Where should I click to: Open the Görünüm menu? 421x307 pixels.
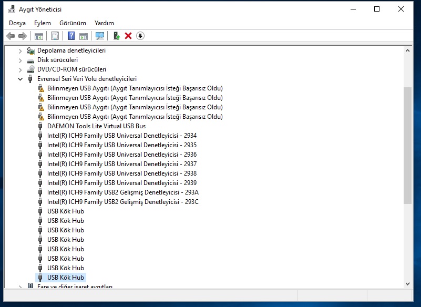[x=73, y=23]
